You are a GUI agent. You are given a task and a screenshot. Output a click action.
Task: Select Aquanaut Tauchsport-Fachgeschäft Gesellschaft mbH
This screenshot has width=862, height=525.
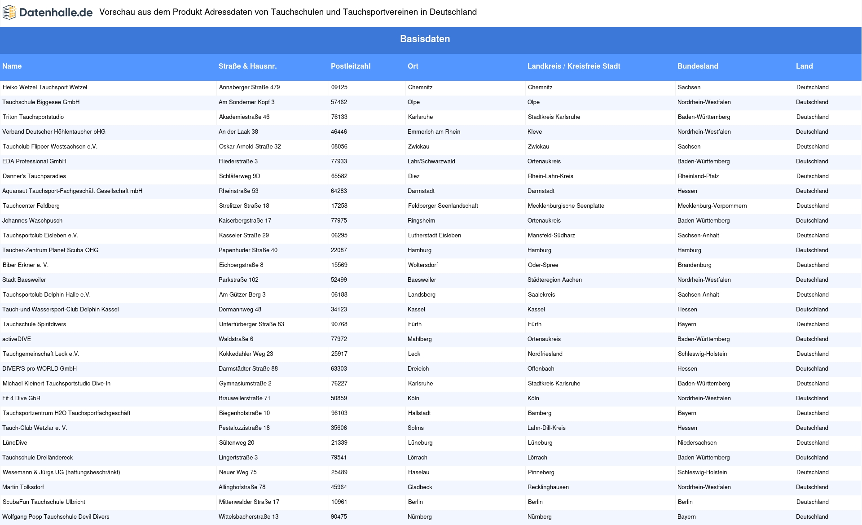pyautogui.click(x=72, y=191)
